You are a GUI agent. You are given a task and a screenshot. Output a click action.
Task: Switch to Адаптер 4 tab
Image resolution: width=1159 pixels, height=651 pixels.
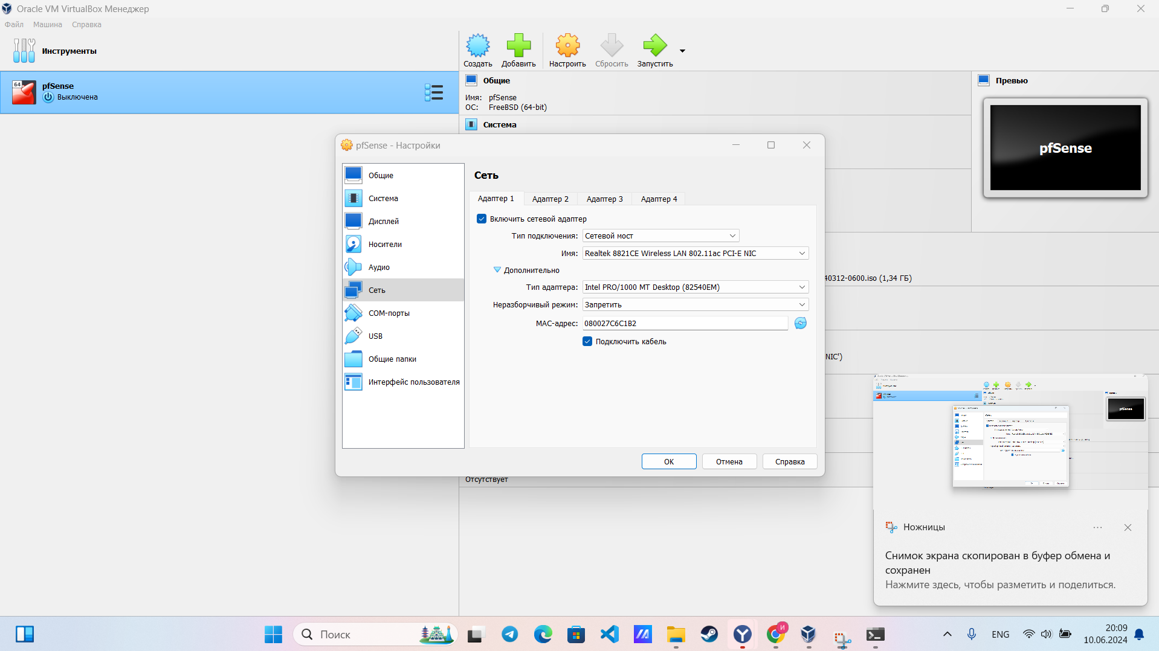pos(659,199)
